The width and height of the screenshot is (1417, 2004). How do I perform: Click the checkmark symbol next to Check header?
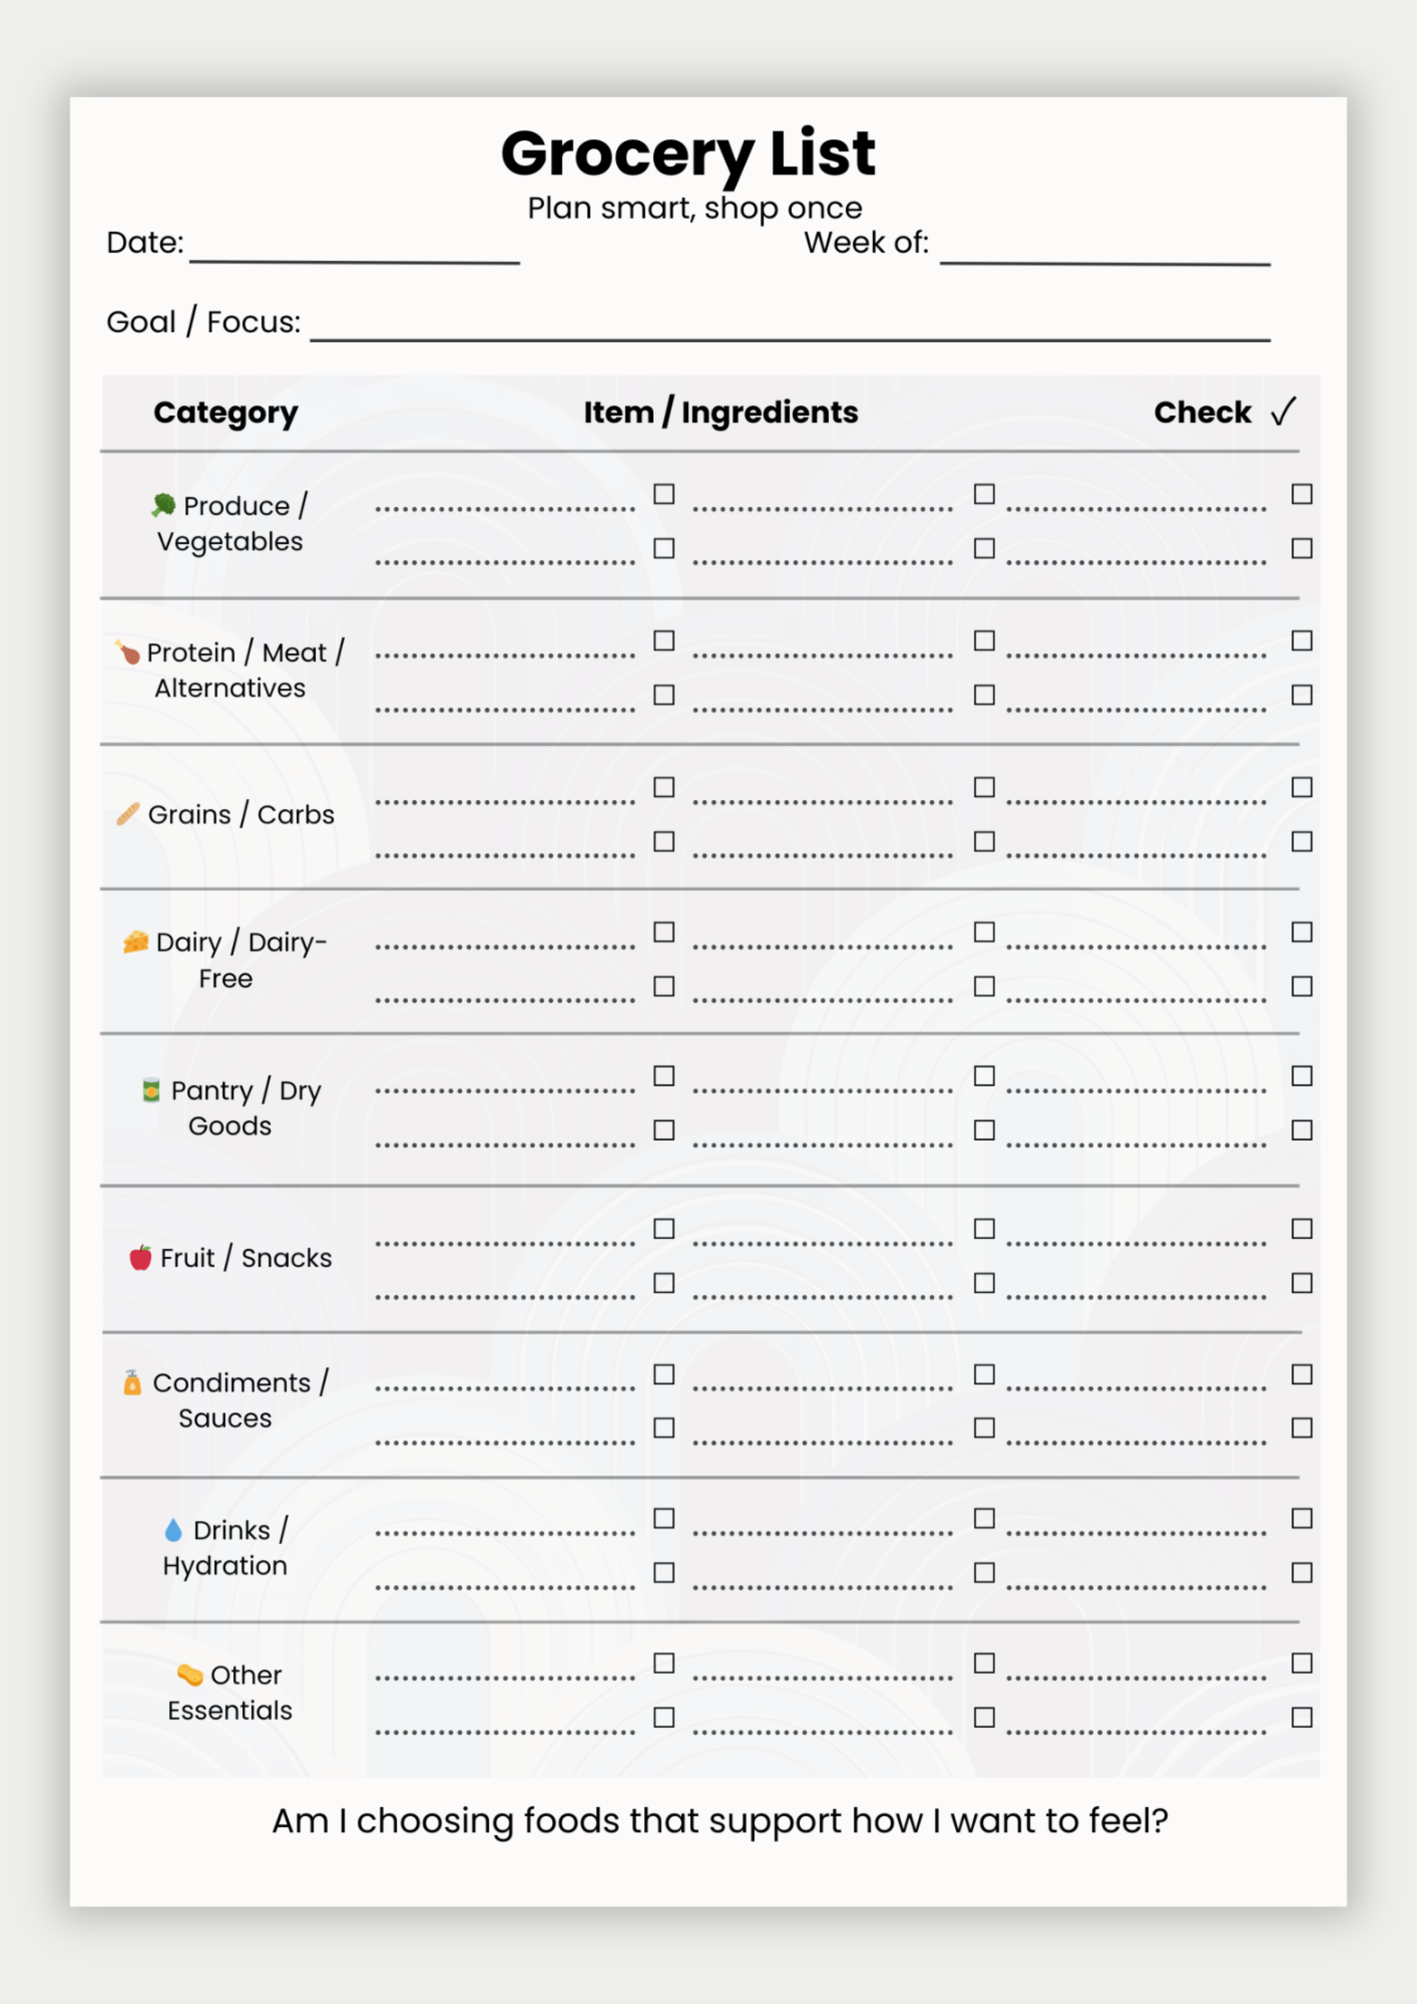click(x=1283, y=411)
